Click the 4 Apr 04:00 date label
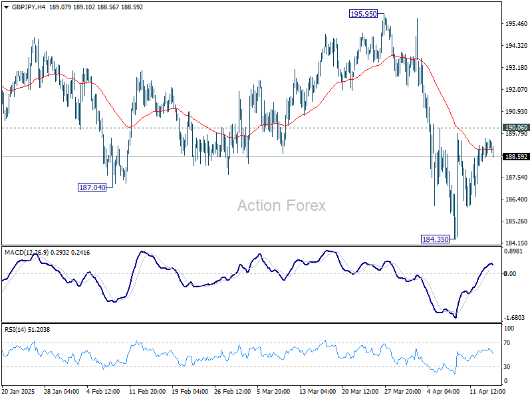Image resolution: width=532 pixels, height=399 pixels. point(444,392)
